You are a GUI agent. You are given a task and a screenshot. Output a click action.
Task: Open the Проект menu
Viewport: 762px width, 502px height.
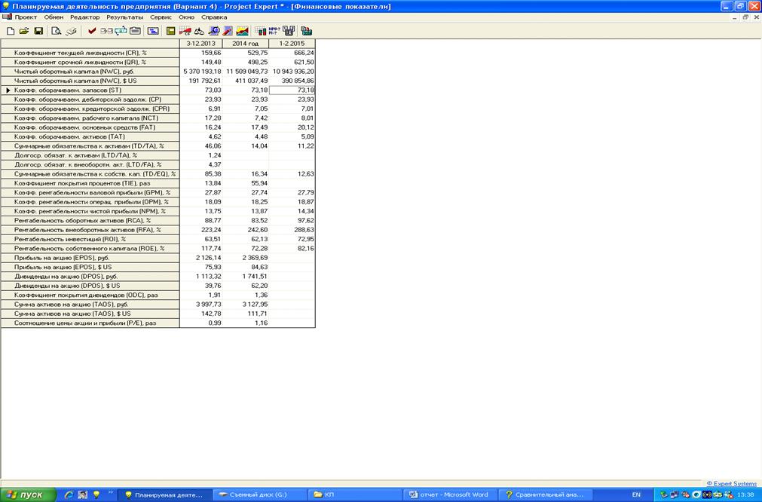coord(26,17)
